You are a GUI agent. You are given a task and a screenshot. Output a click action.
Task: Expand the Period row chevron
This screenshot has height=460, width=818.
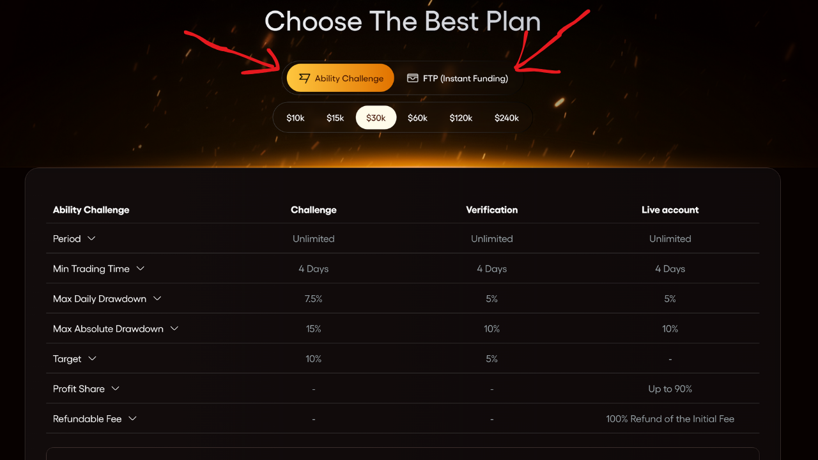pos(91,238)
